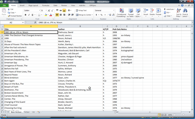The width and height of the screenshot is (195, 119).
Task: Expand the Clear dropdown in Editing
Action: (171, 16)
